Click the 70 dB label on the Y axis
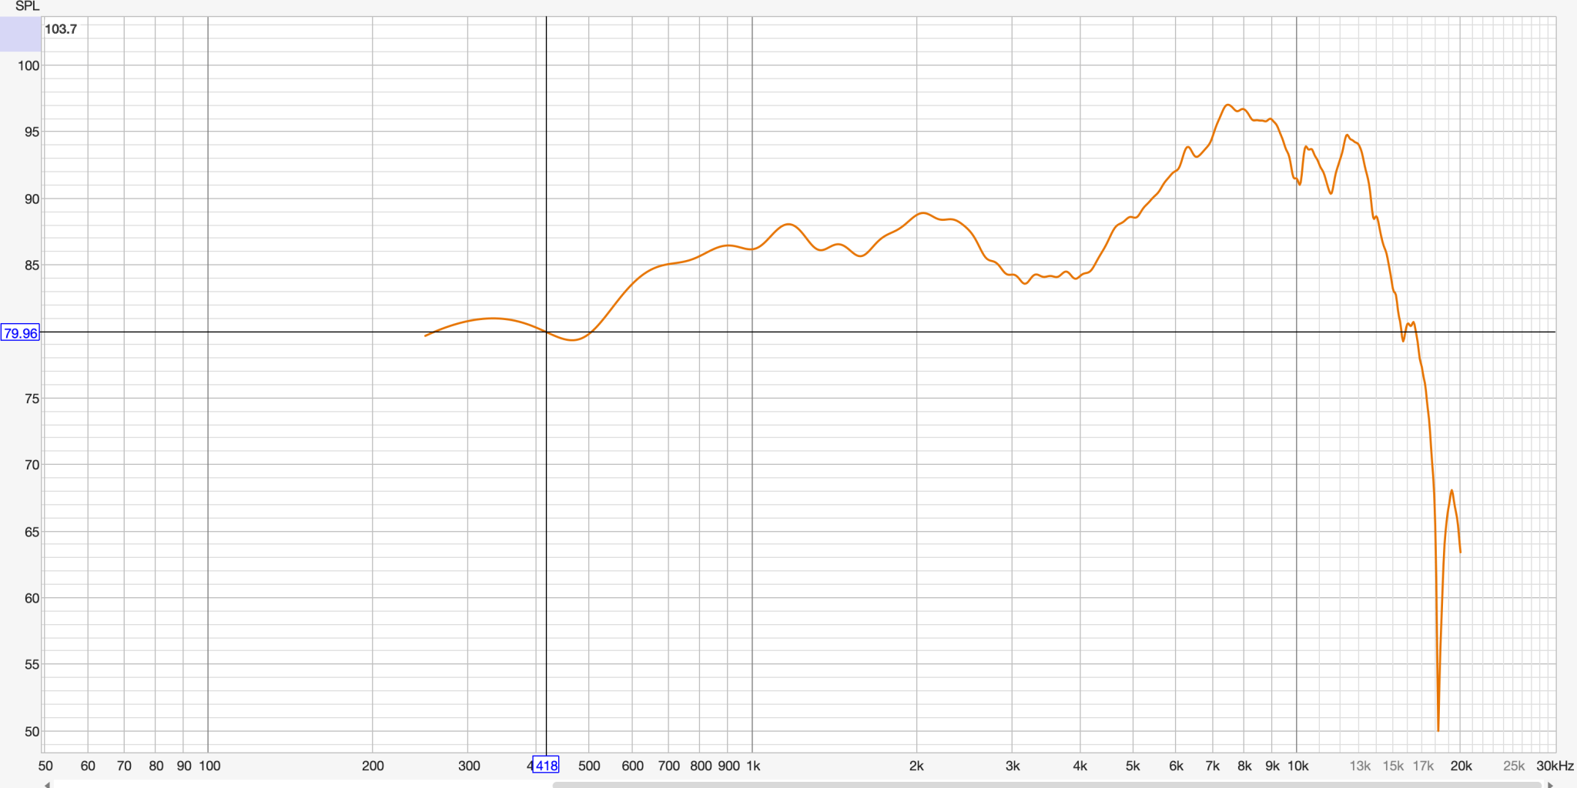 32,465
